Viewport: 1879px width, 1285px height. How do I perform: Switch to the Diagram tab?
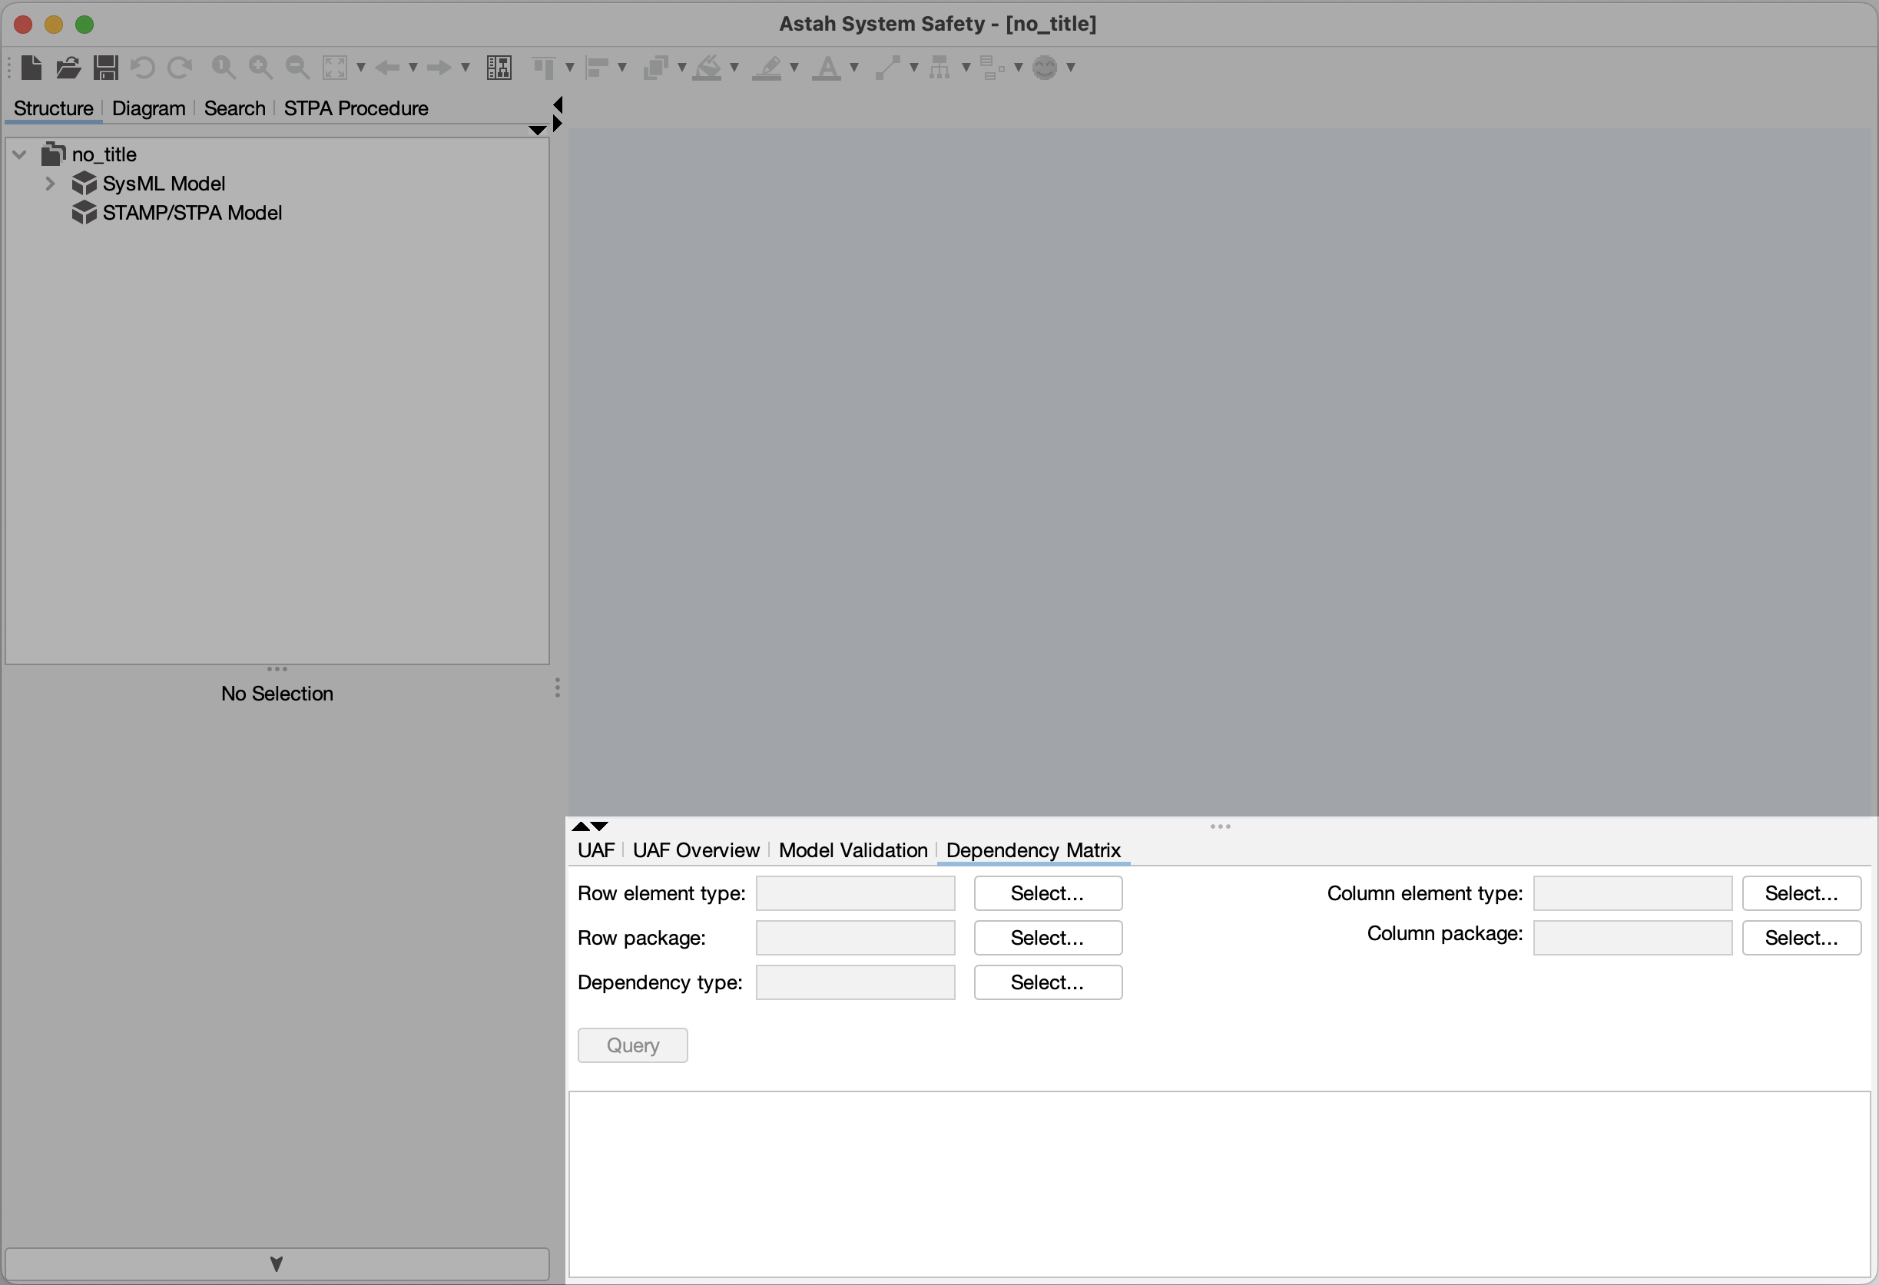149,108
